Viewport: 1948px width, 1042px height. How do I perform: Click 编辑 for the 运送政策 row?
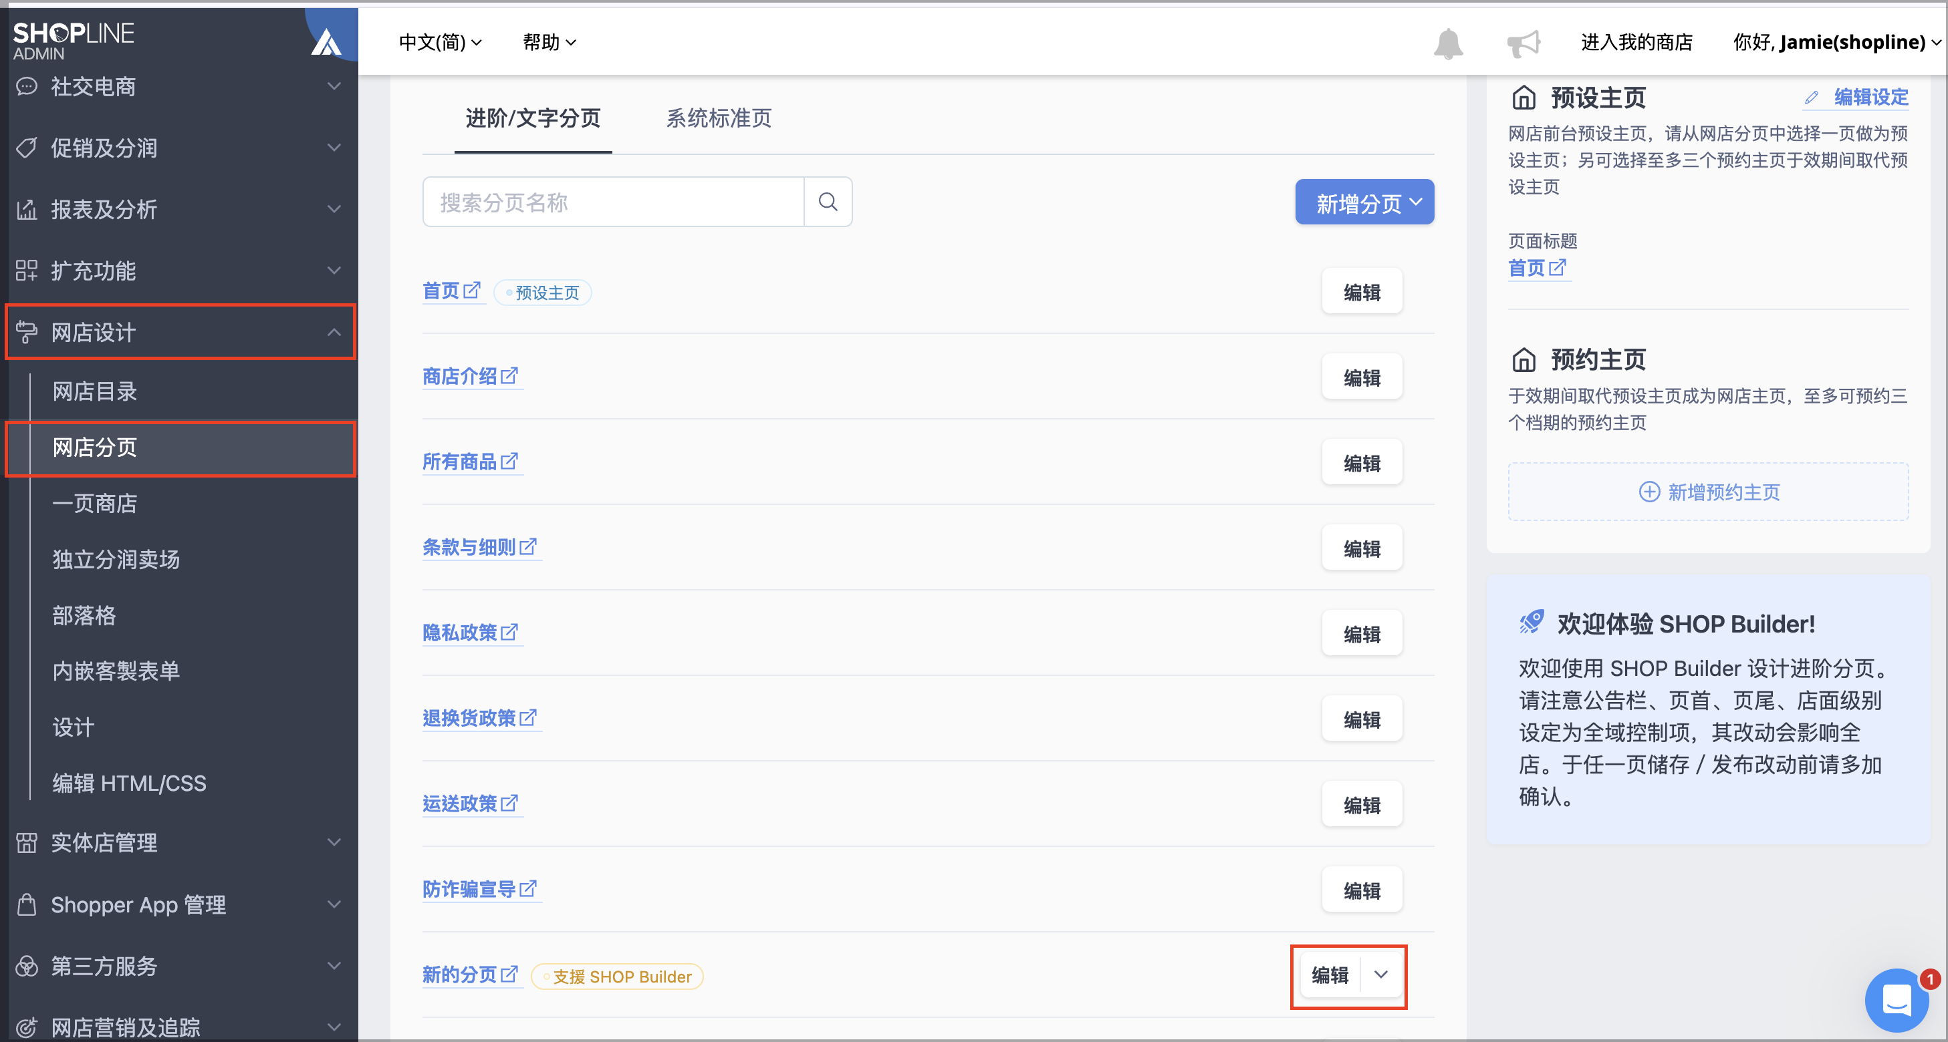(x=1362, y=805)
